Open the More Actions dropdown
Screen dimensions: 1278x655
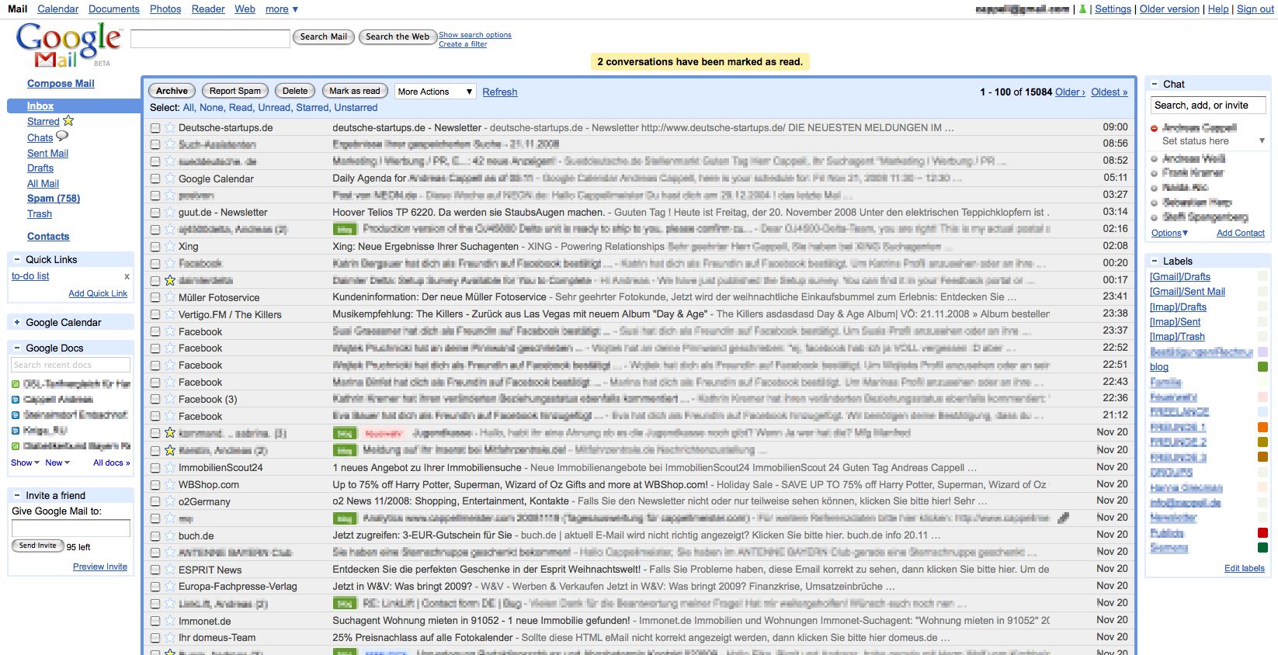coord(435,92)
